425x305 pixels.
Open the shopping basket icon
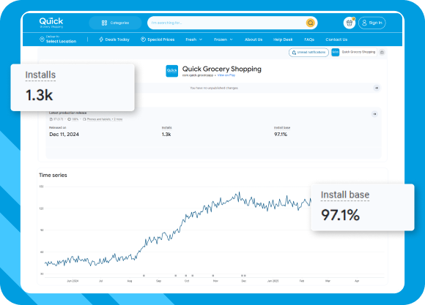(x=350, y=23)
